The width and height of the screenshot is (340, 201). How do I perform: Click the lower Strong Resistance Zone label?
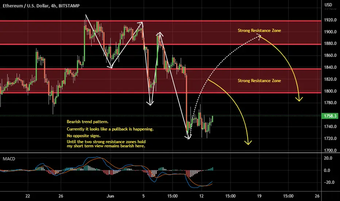(259, 81)
